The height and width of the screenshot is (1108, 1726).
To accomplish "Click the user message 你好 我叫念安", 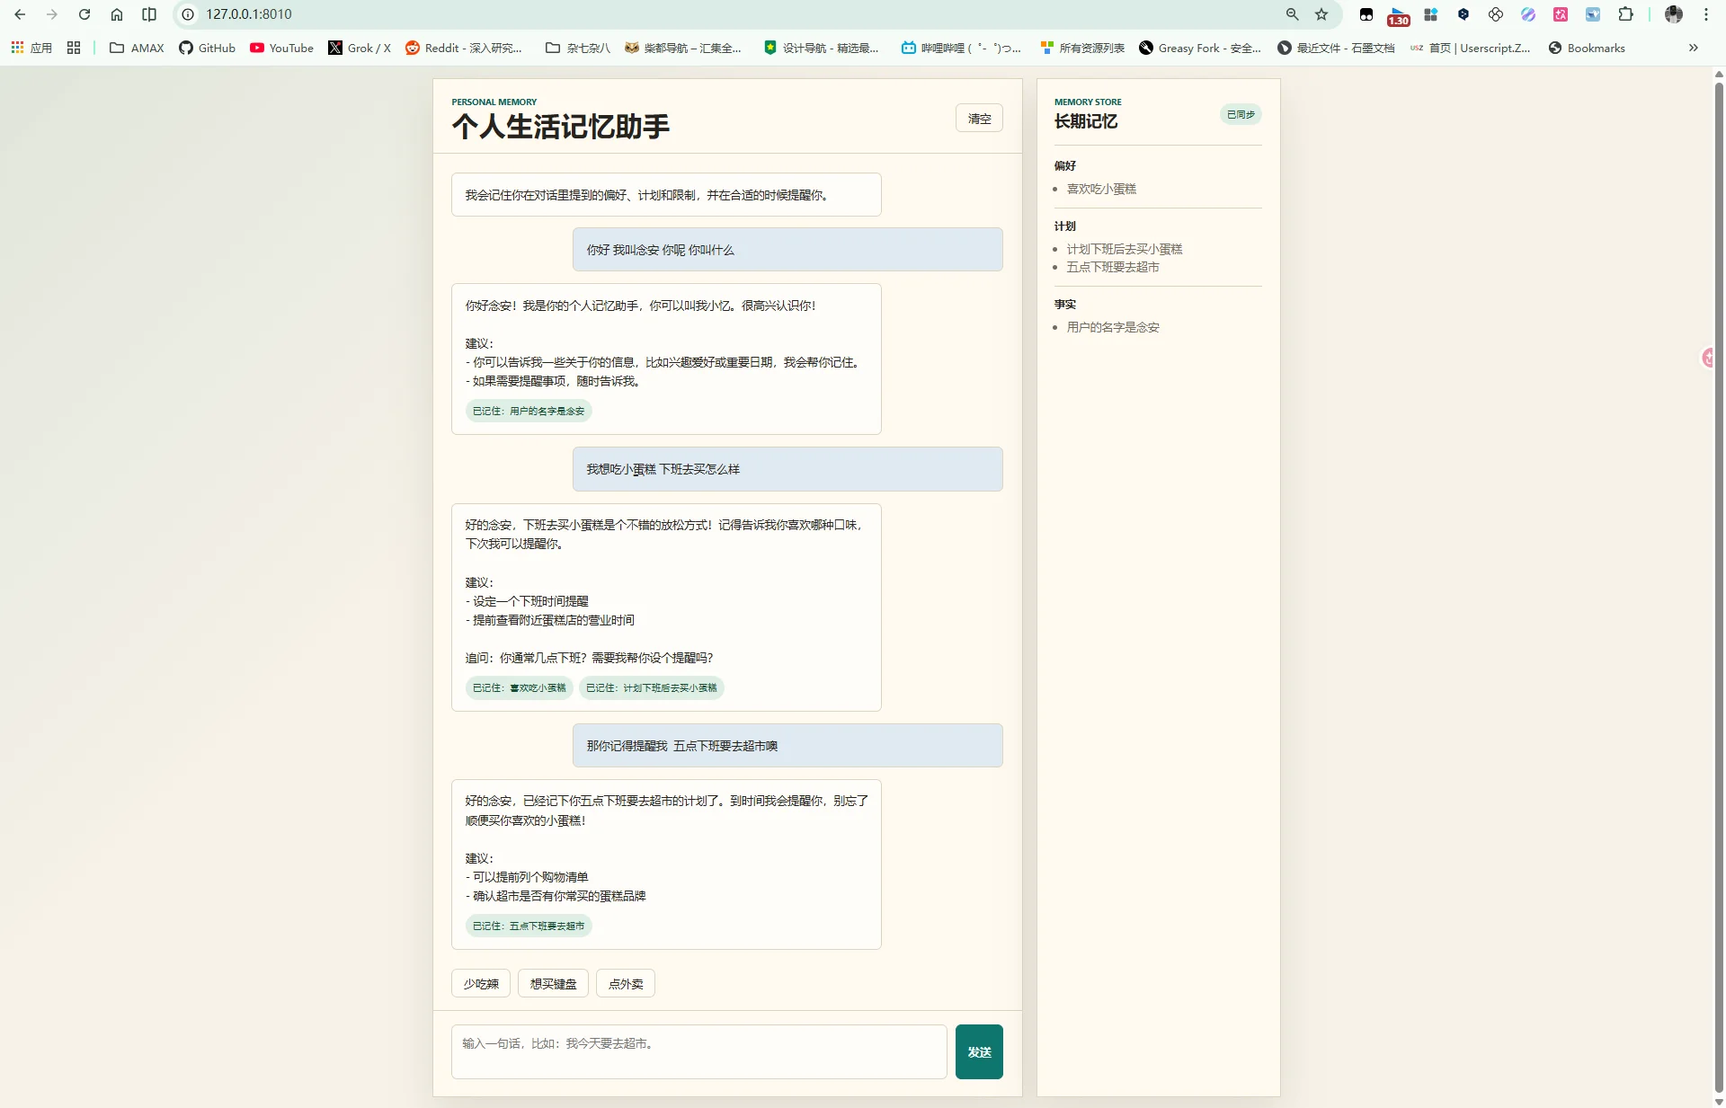I will click(x=787, y=250).
